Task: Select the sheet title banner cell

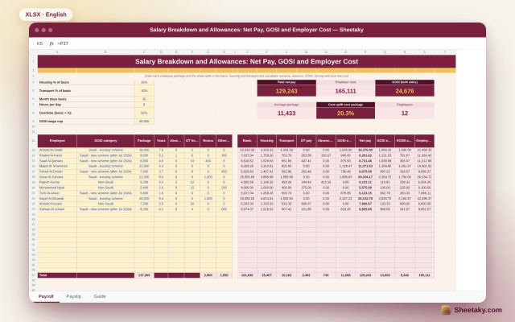Action: coord(247,61)
